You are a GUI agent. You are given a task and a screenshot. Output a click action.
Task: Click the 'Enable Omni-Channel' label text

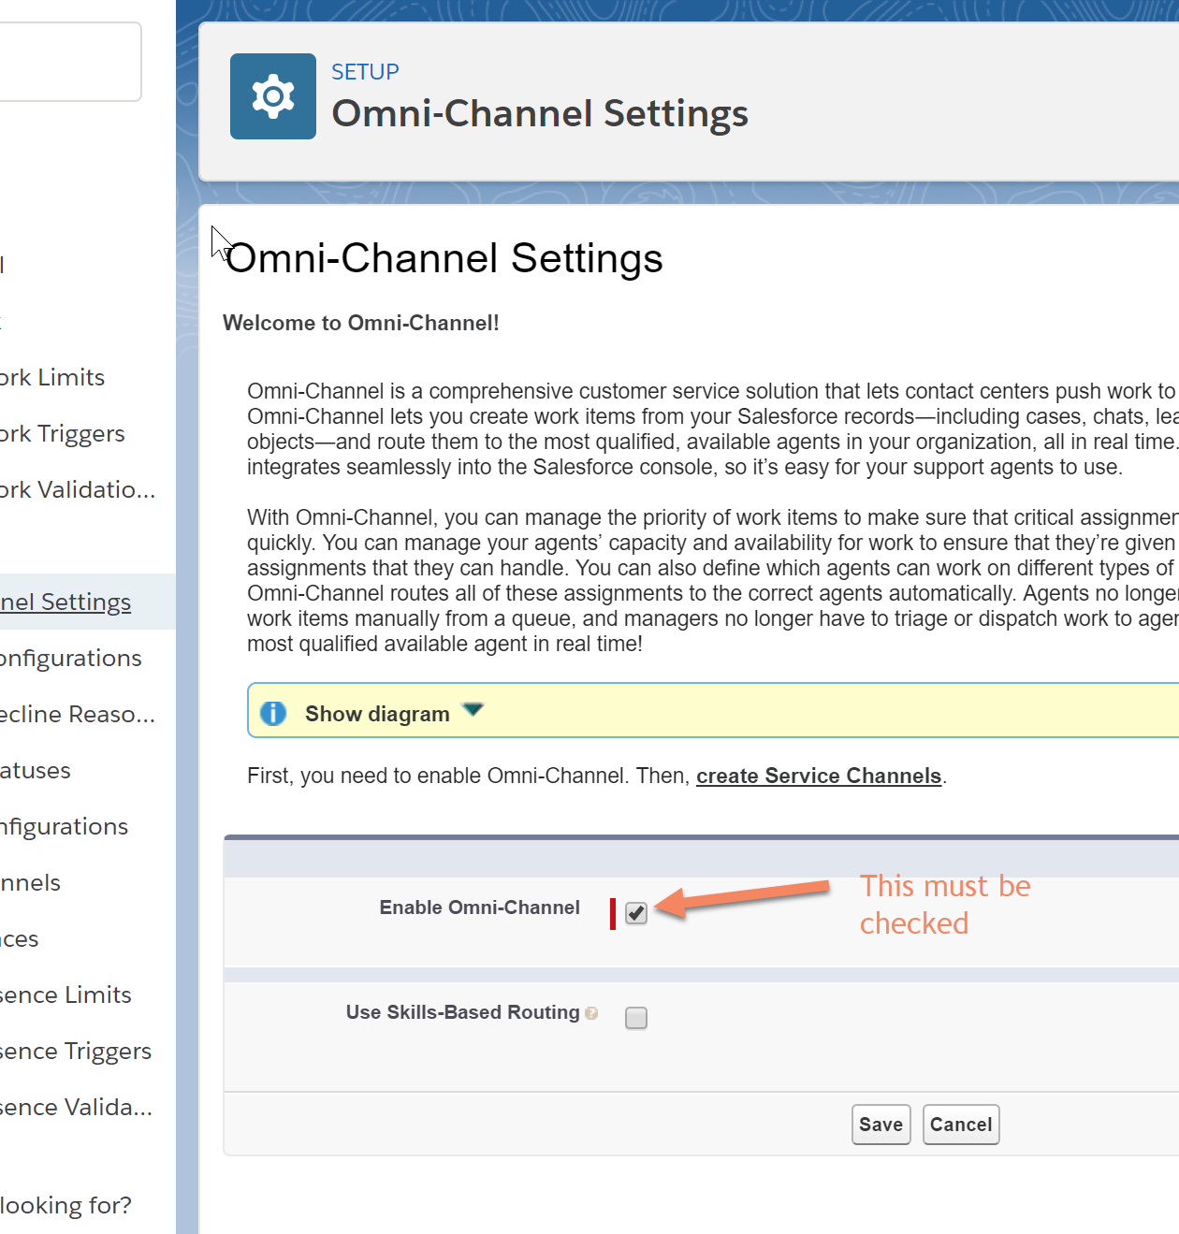pyautogui.click(x=480, y=907)
